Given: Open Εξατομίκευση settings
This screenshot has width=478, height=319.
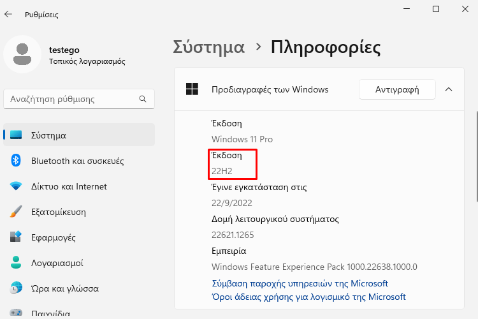Looking at the screenshot, I should (x=79, y=212).
